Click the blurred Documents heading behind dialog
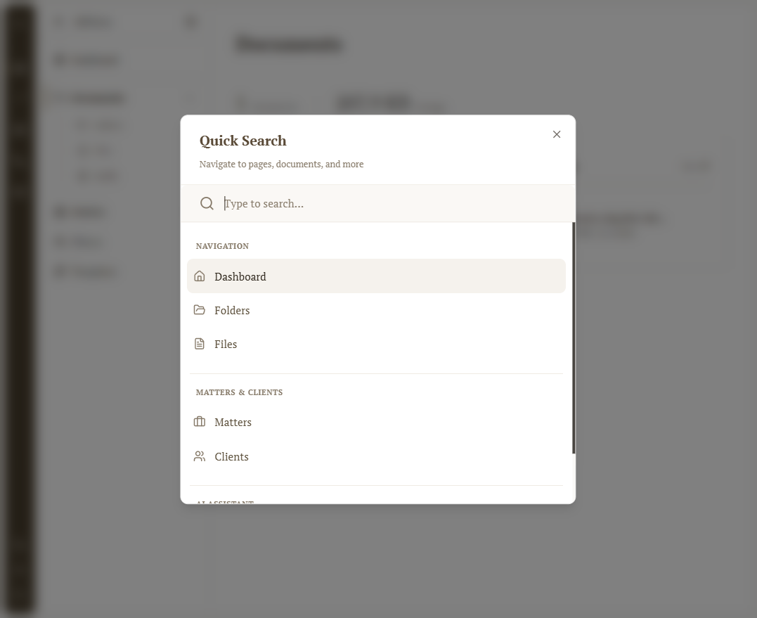 (288, 44)
